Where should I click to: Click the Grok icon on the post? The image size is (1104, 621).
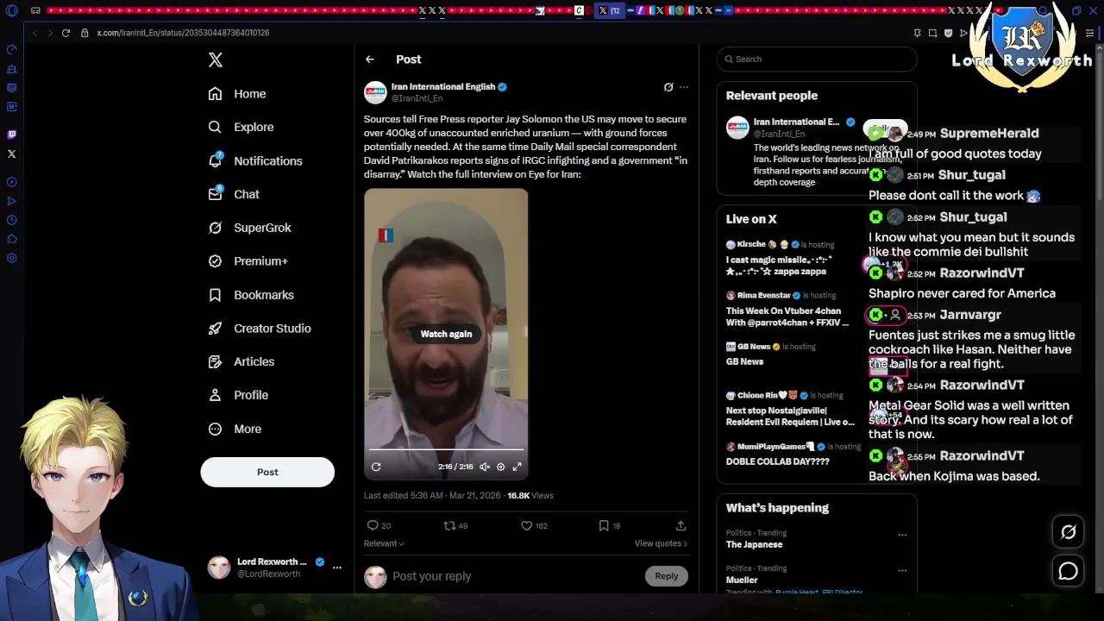click(668, 87)
